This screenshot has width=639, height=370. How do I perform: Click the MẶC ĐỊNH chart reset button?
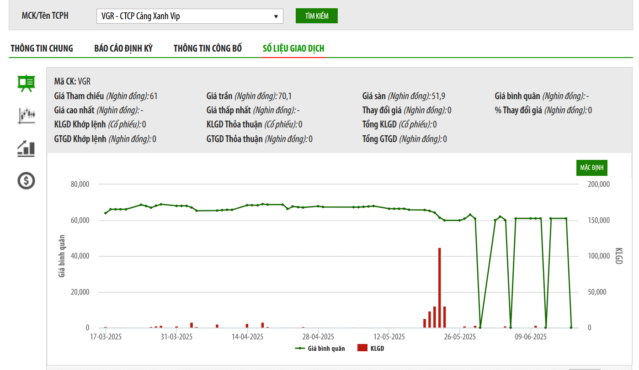point(591,168)
